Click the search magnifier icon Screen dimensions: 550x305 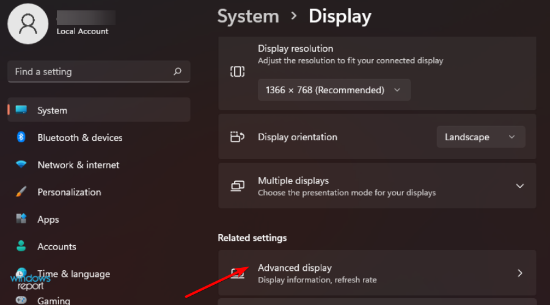(x=177, y=71)
